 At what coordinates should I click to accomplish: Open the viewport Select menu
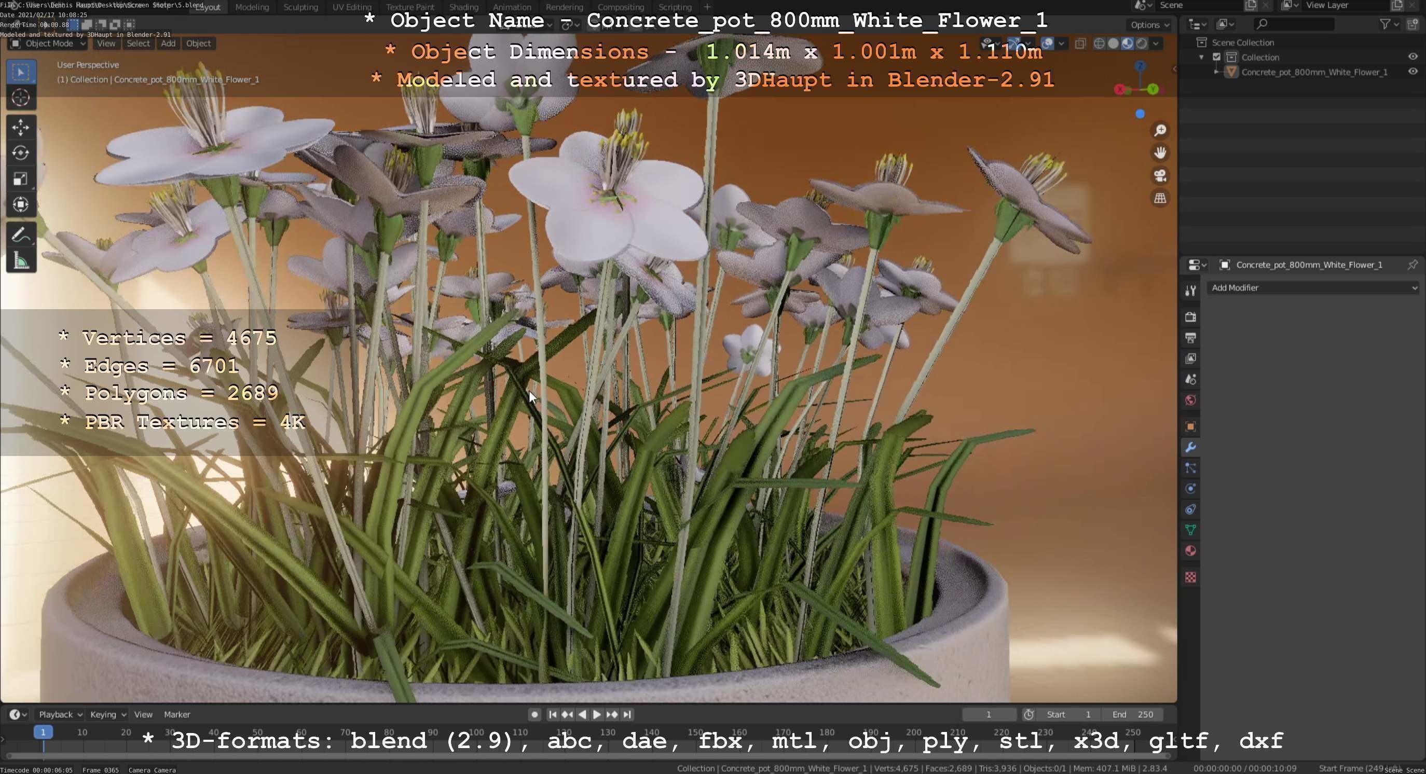[139, 44]
